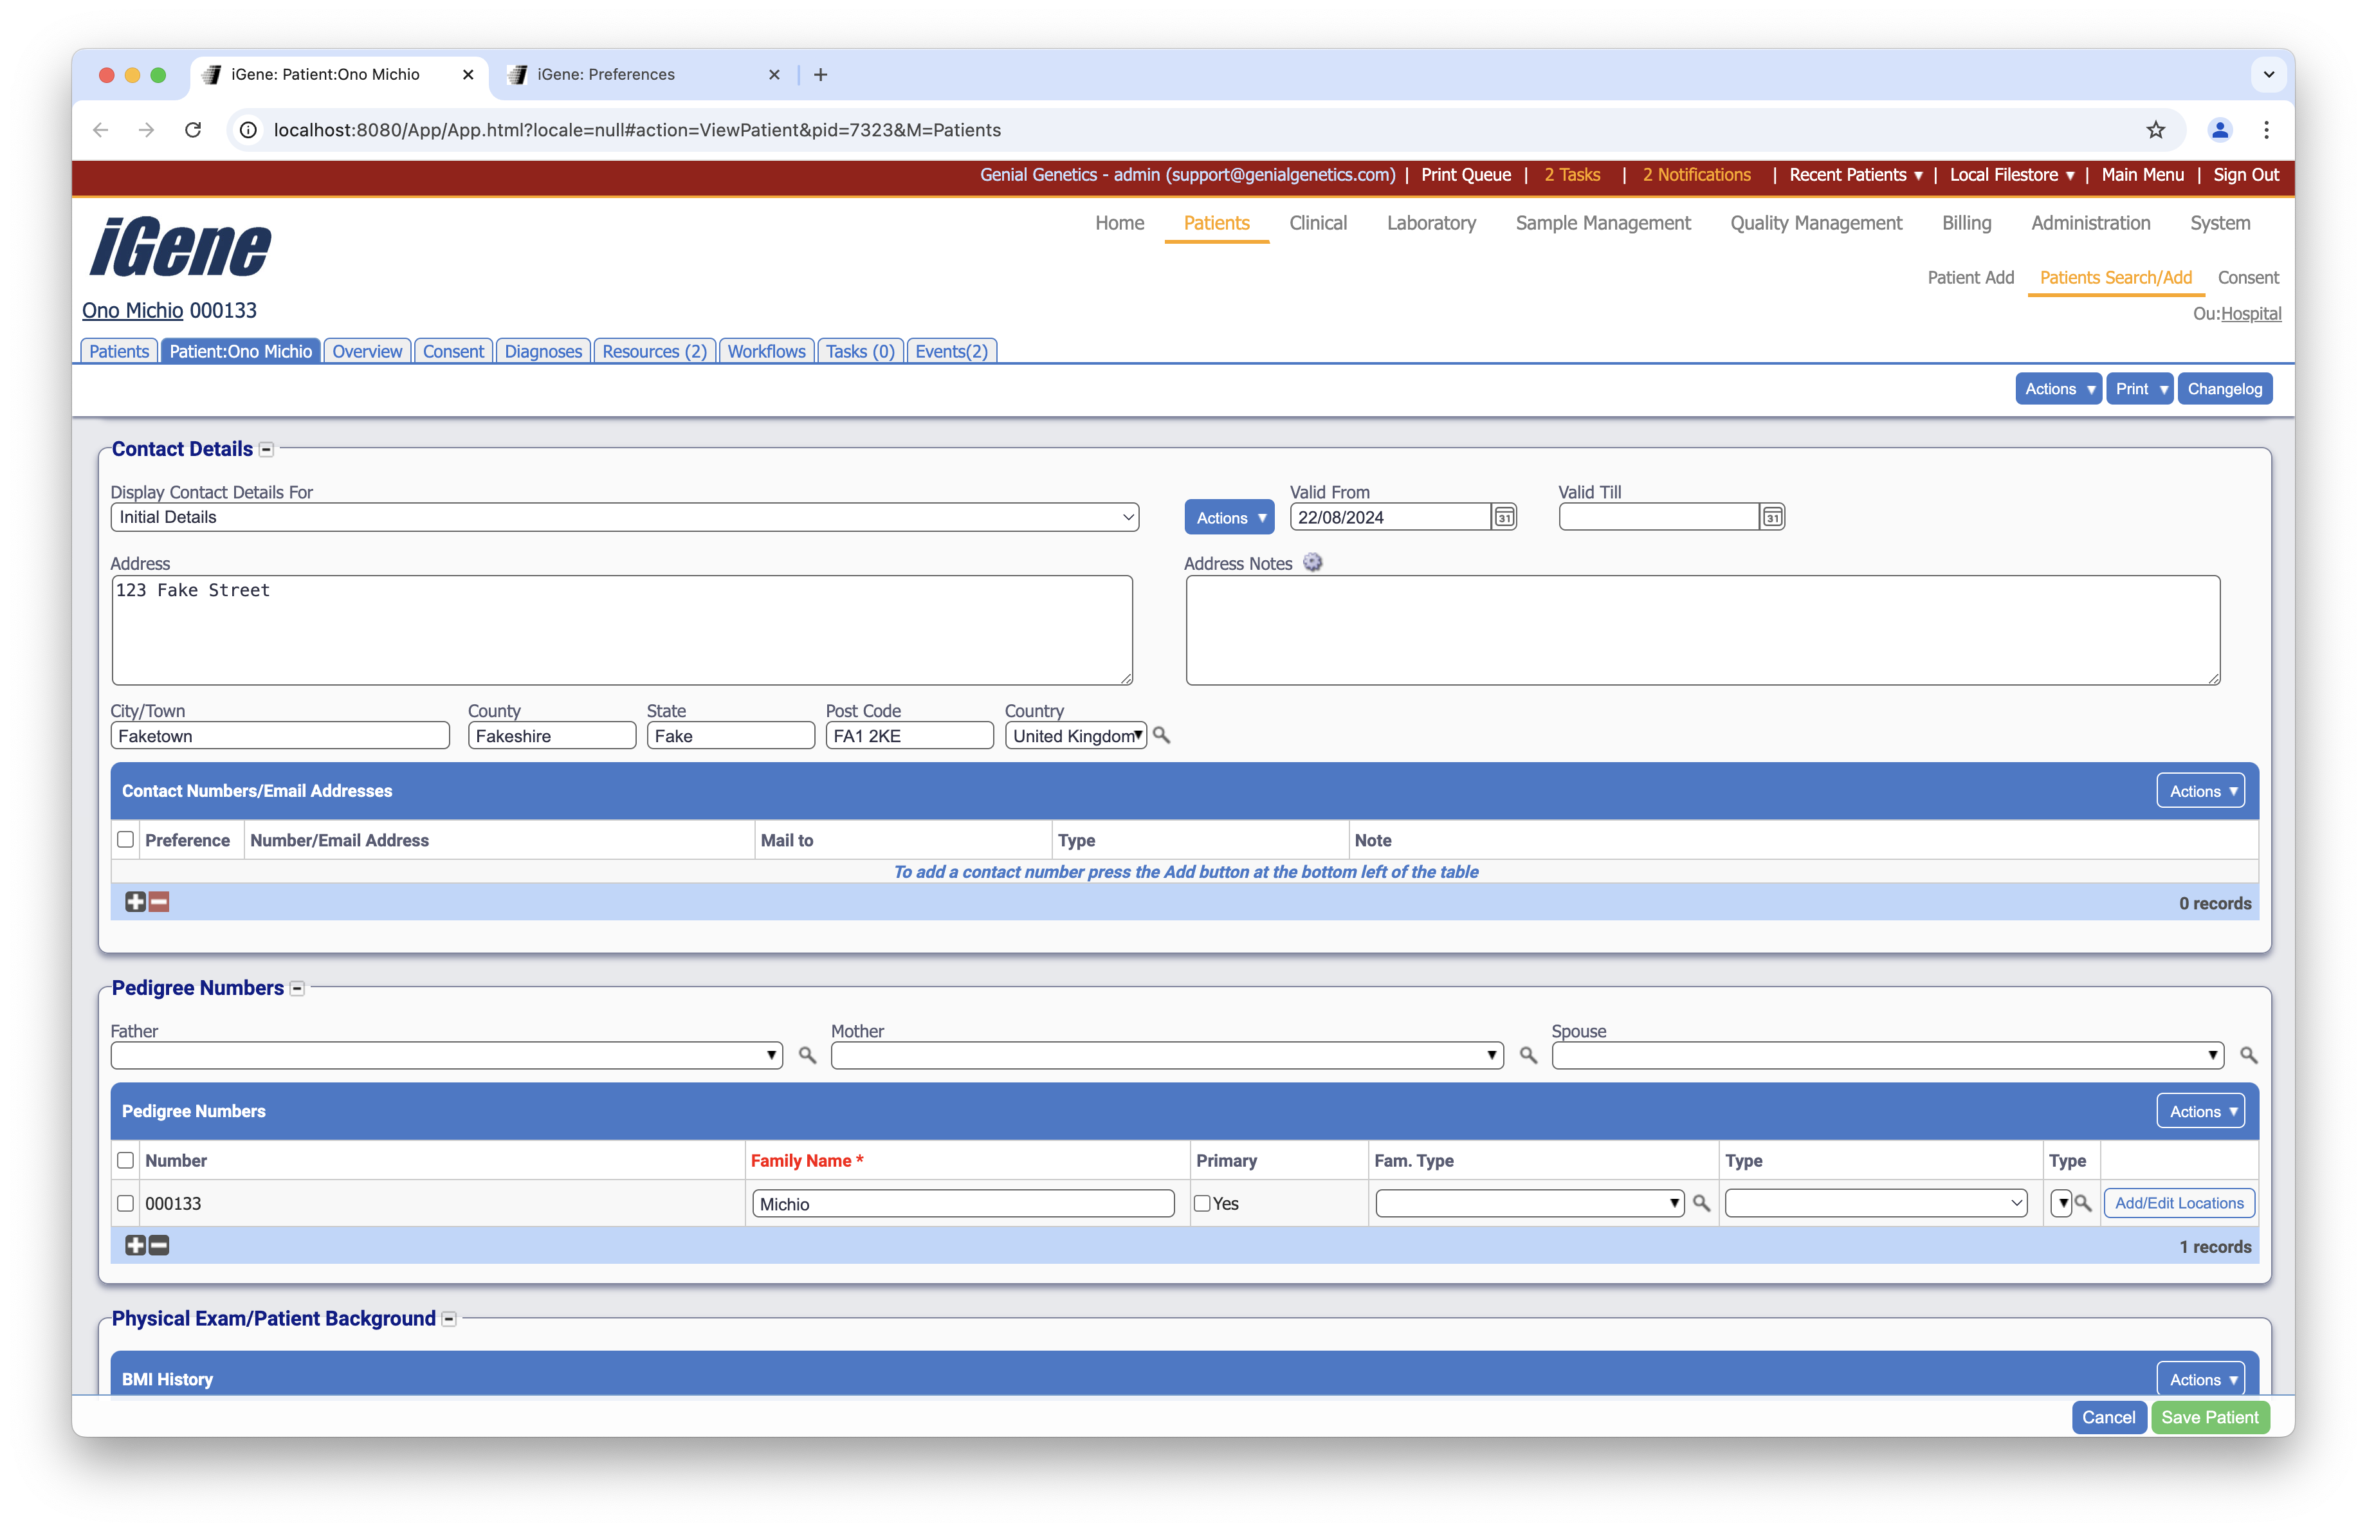This screenshot has width=2367, height=1532.
Task: Click into the Post Code field
Action: click(908, 736)
